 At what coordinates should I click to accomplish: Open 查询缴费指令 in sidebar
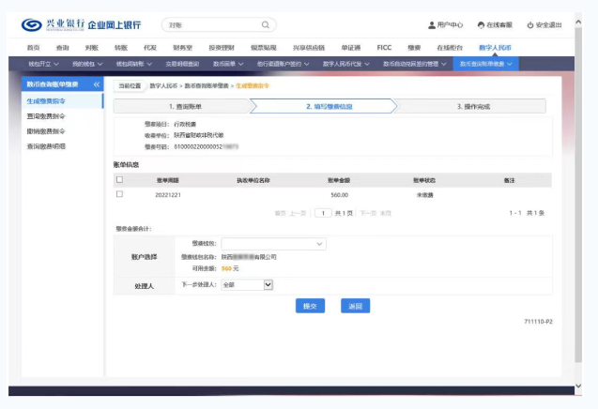[47, 115]
